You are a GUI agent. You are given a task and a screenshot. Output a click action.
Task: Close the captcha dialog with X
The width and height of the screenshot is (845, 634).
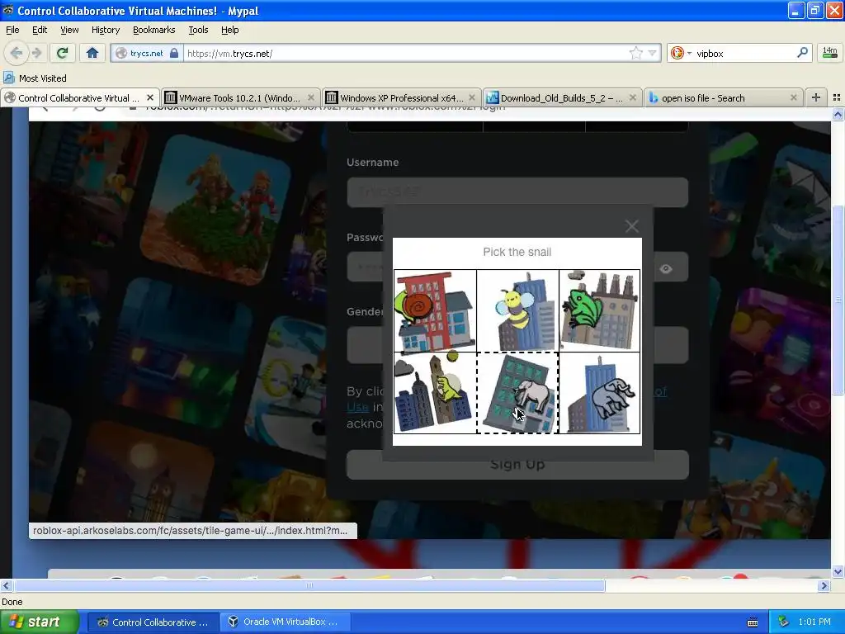(x=631, y=226)
